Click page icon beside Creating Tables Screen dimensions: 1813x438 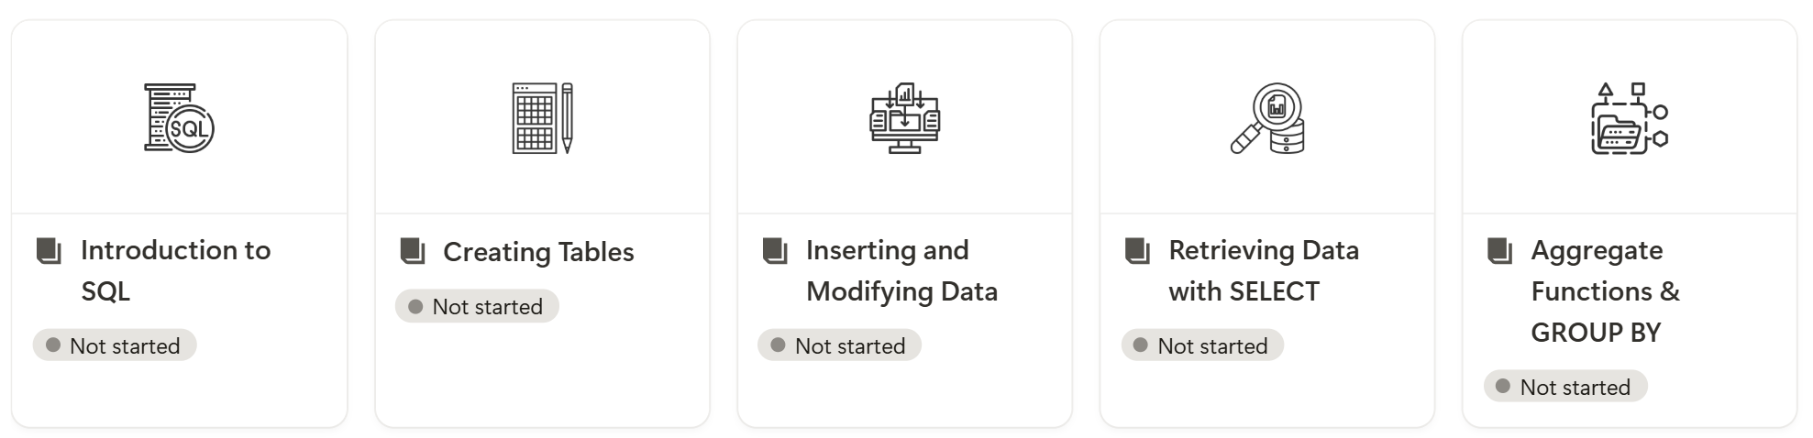coord(413,251)
